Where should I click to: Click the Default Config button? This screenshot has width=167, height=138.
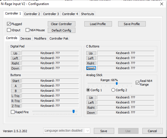[x=61, y=30]
